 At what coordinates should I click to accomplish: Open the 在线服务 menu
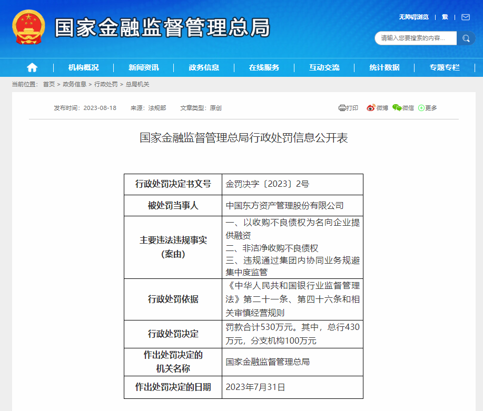(264, 67)
